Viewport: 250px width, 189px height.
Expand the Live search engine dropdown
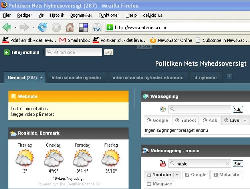tap(245, 120)
